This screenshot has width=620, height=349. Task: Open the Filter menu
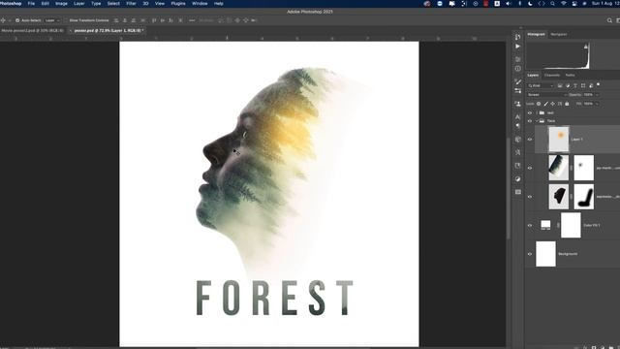(132, 3)
